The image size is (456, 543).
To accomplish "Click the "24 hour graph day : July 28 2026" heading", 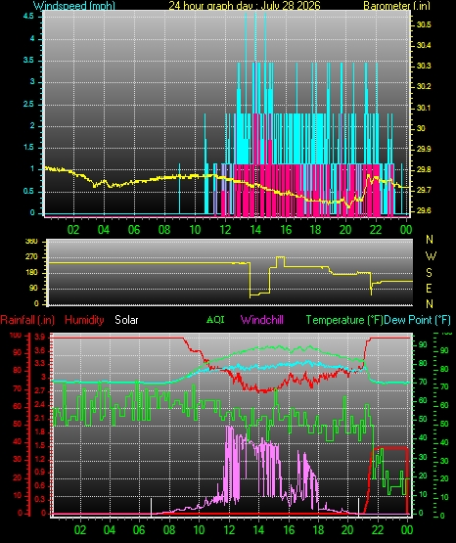I will [245, 6].
